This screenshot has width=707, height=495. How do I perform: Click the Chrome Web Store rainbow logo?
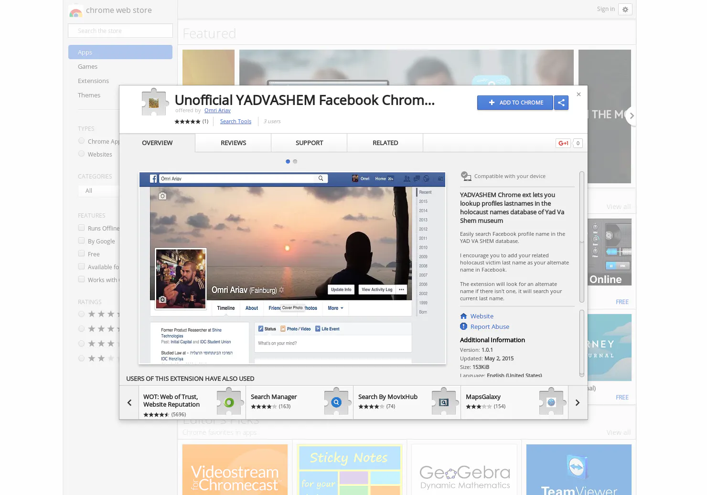[75, 11]
